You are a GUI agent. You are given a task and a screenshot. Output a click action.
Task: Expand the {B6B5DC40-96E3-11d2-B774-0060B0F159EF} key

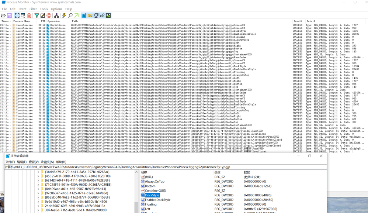[38, 197]
